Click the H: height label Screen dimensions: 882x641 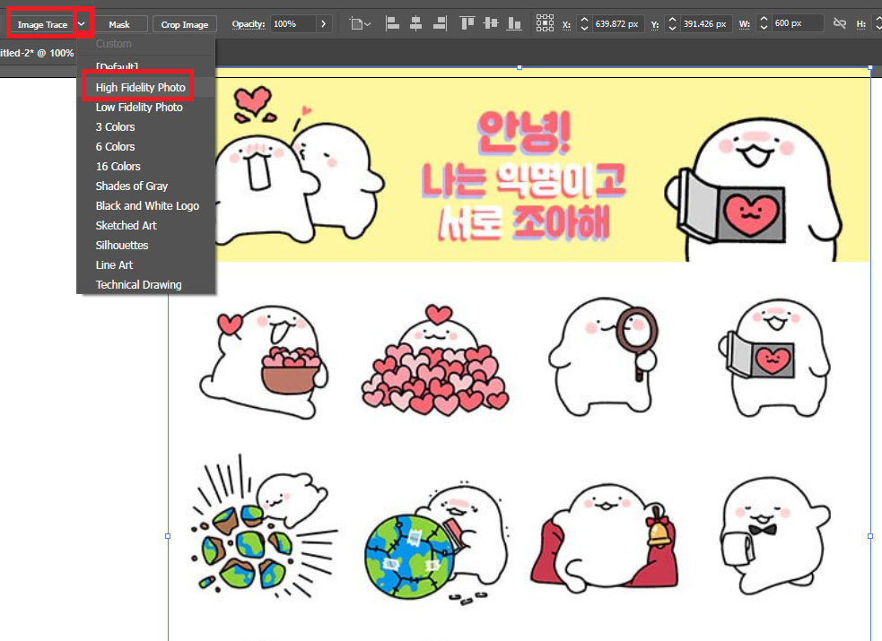click(860, 24)
